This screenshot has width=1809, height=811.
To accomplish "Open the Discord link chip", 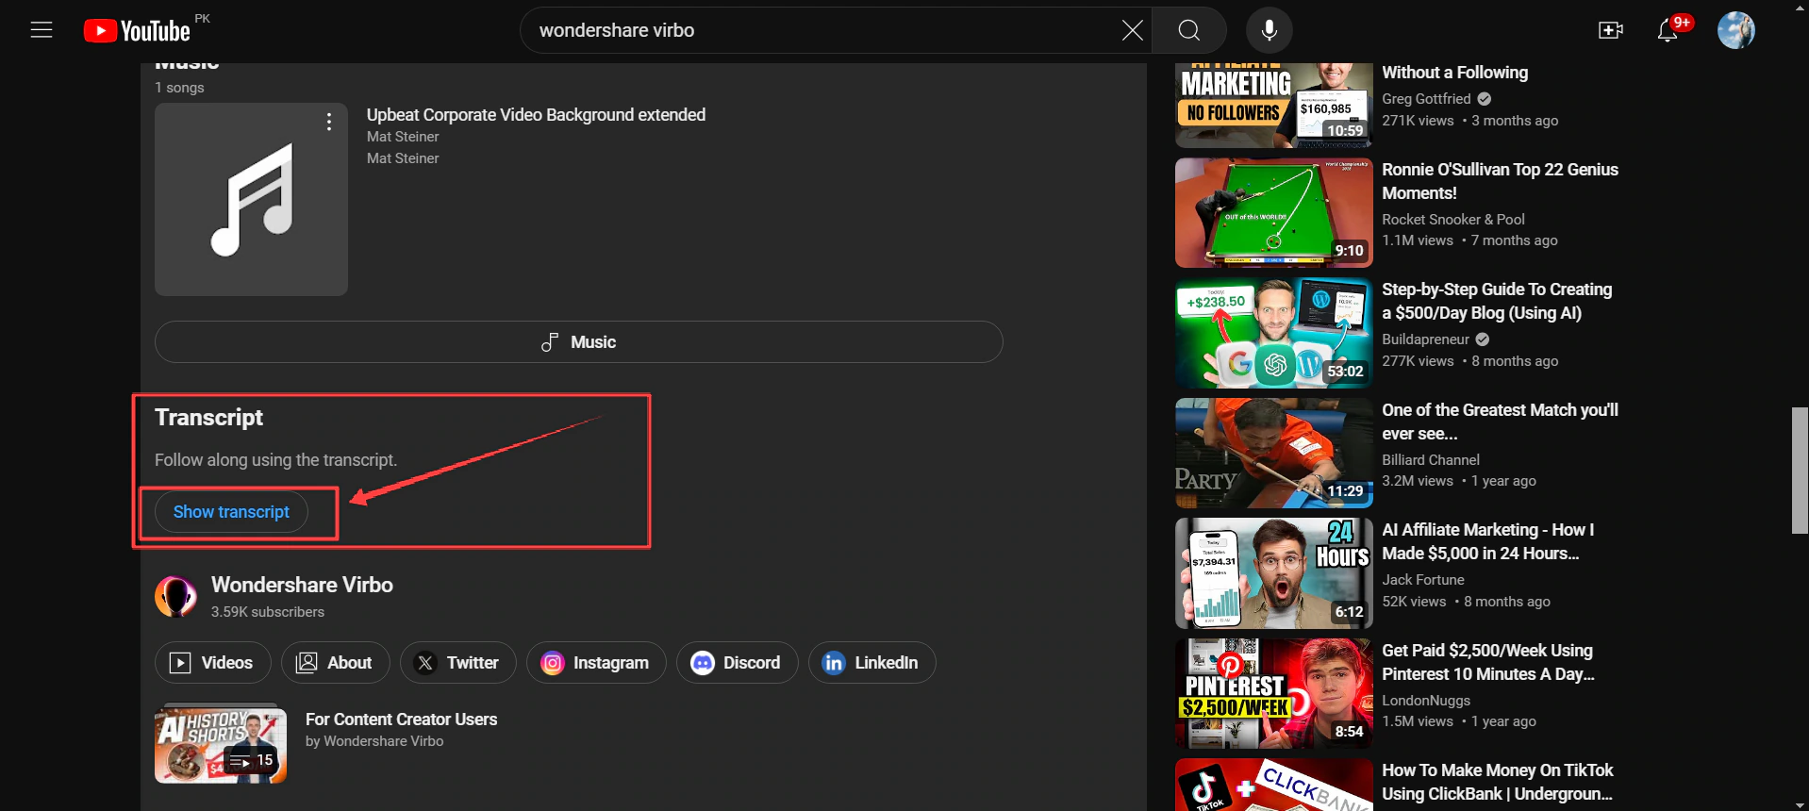I will tap(737, 663).
